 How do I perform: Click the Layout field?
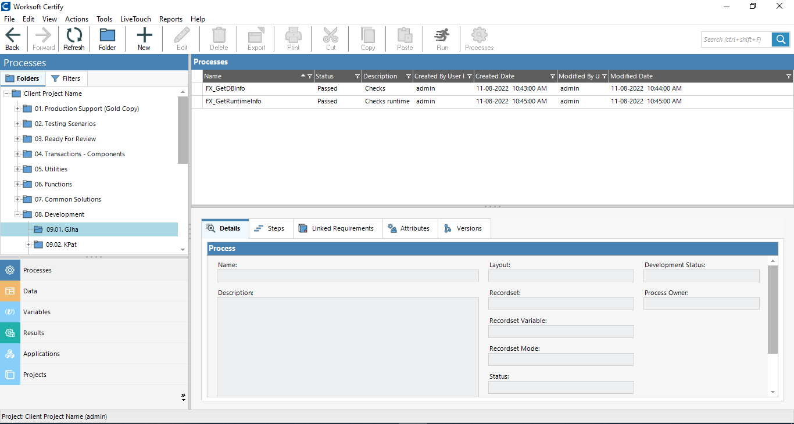[561, 276]
